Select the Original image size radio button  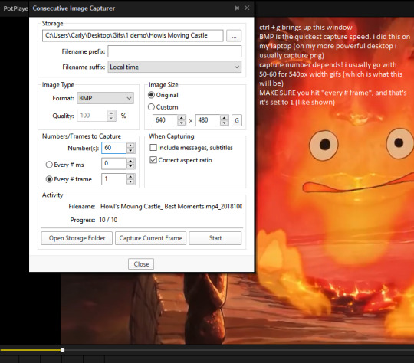coord(151,95)
